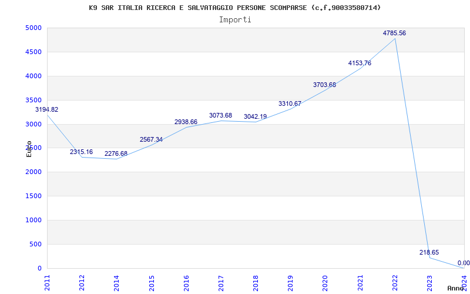Click the 2014 x-axis year label
The height and width of the screenshot is (294, 470).
(x=116, y=283)
